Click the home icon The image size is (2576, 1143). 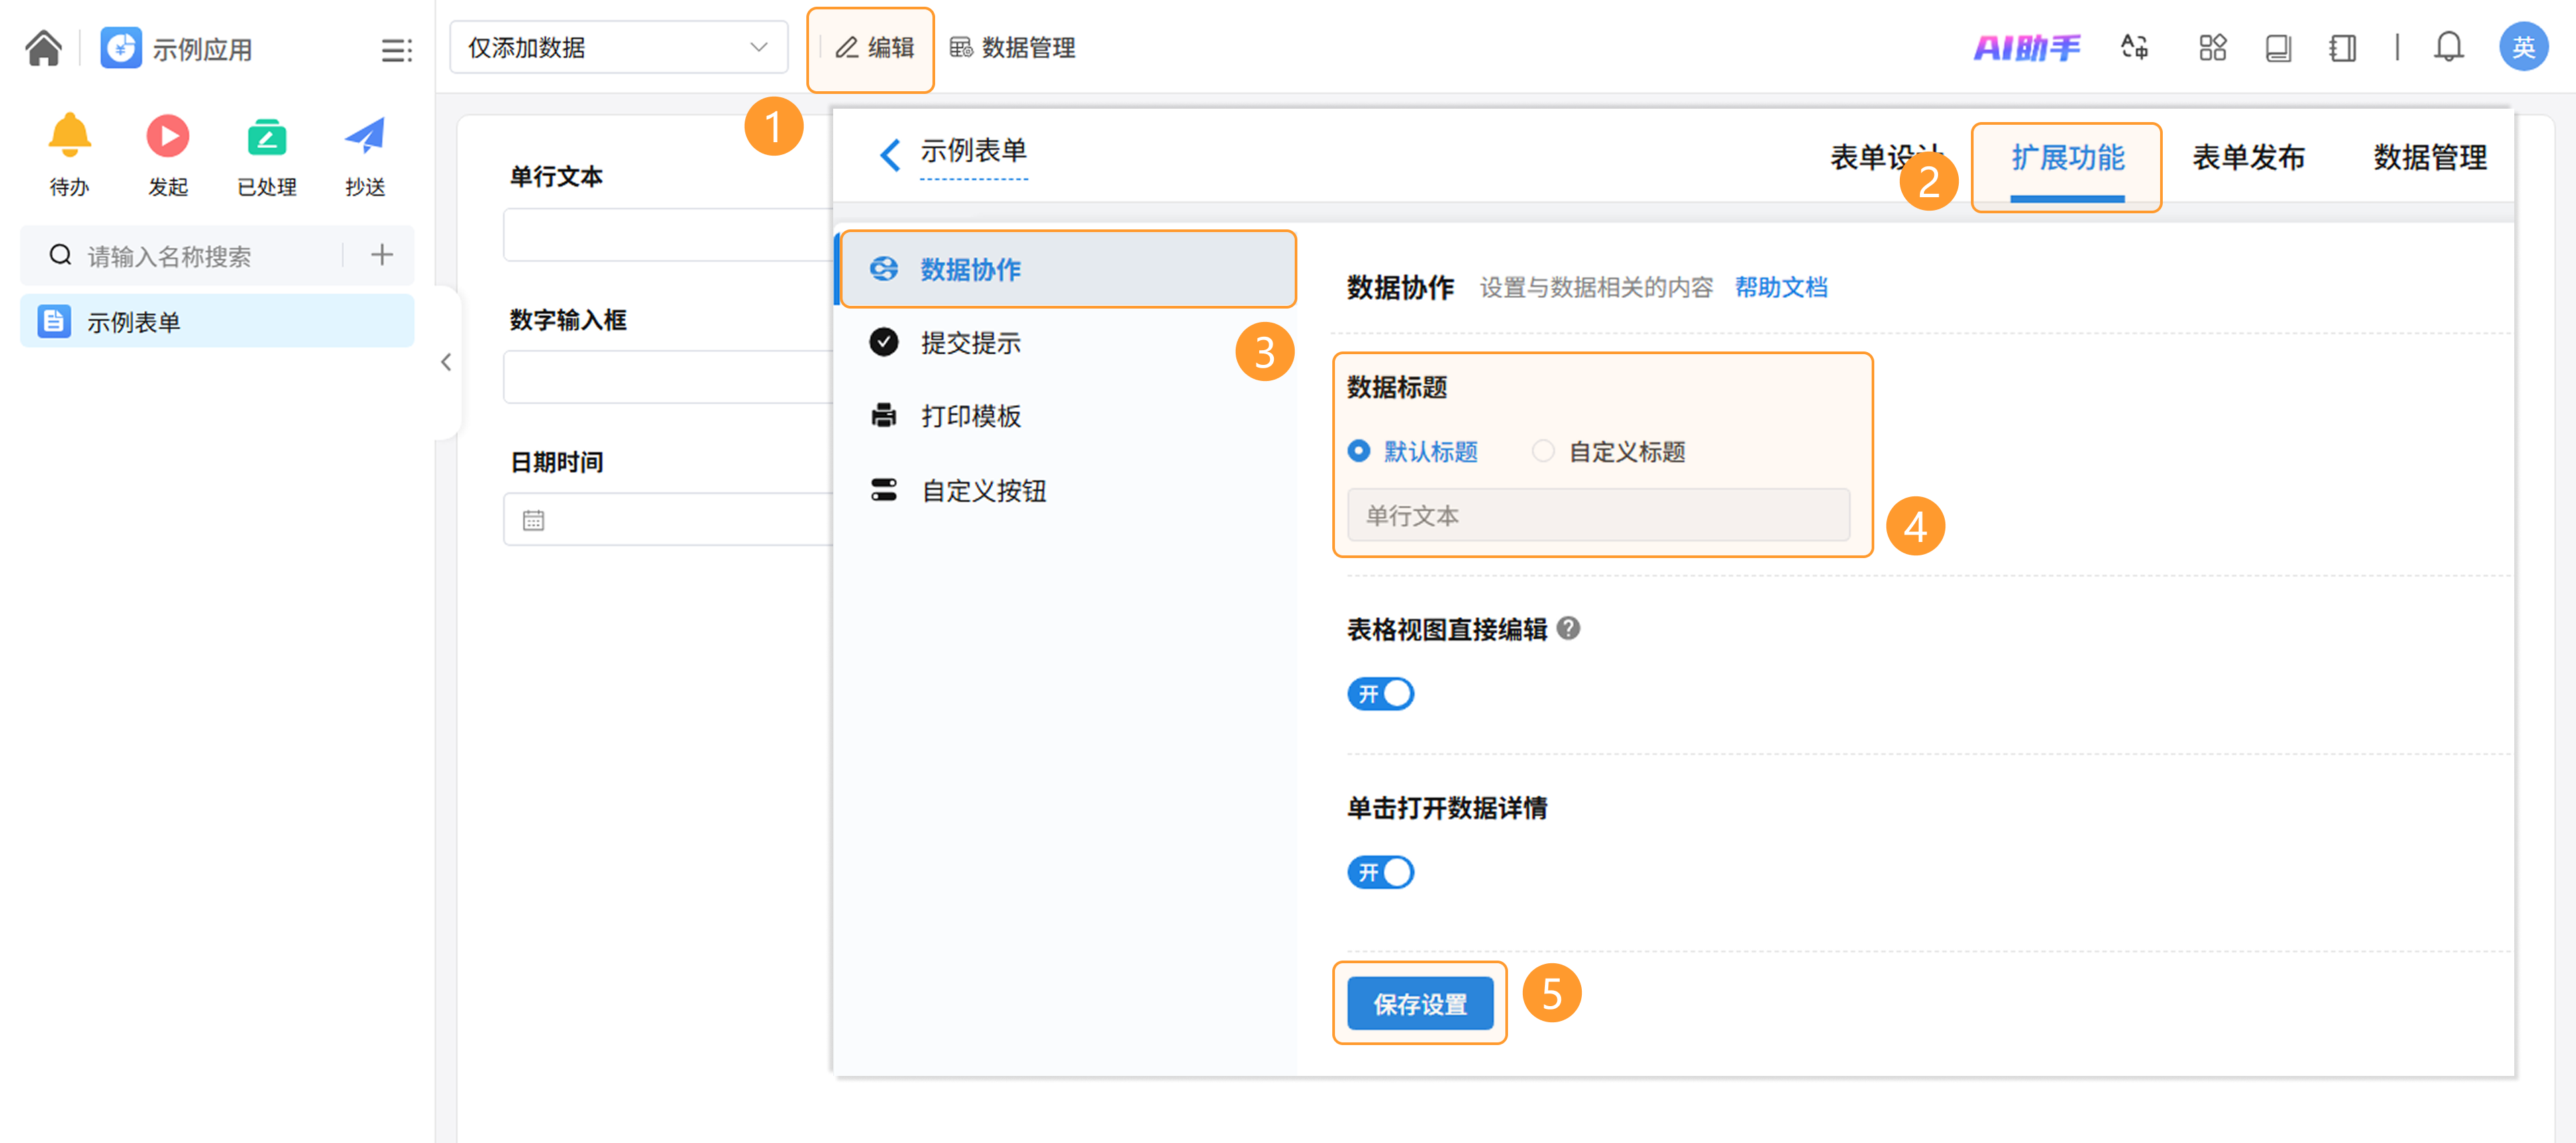[x=43, y=47]
